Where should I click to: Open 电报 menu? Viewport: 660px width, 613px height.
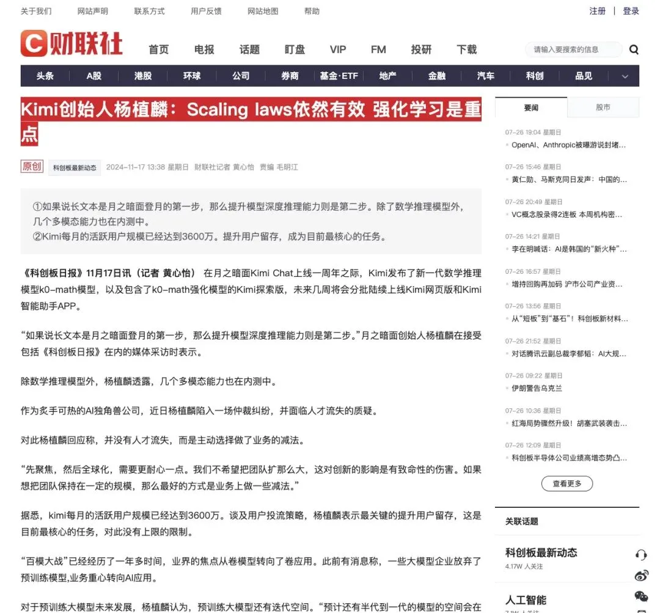click(x=204, y=50)
